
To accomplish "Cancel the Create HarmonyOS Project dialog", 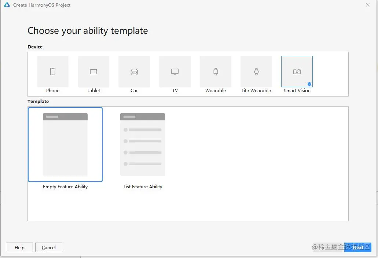I will [x=49, y=247].
